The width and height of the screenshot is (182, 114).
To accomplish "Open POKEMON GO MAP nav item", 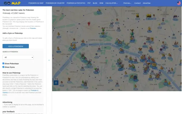I will click(x=36, y=3).
